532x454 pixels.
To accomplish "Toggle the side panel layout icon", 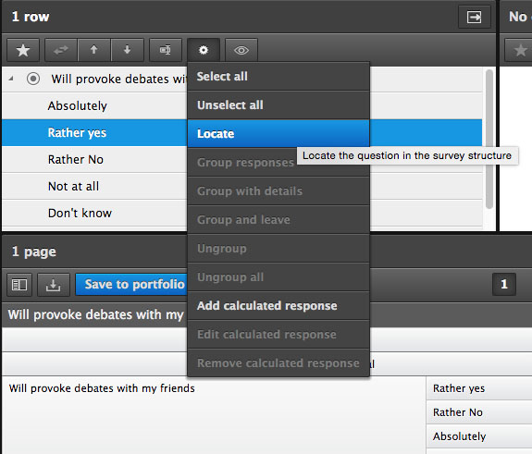I will (19, 285).
